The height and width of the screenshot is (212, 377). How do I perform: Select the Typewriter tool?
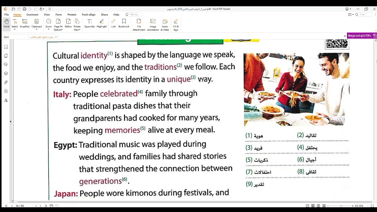coord(90,24)
